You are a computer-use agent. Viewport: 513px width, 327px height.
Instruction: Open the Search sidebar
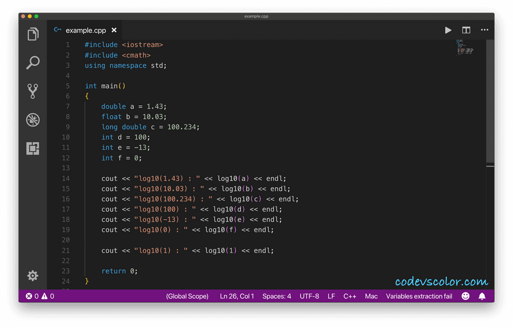pos(33,63)
